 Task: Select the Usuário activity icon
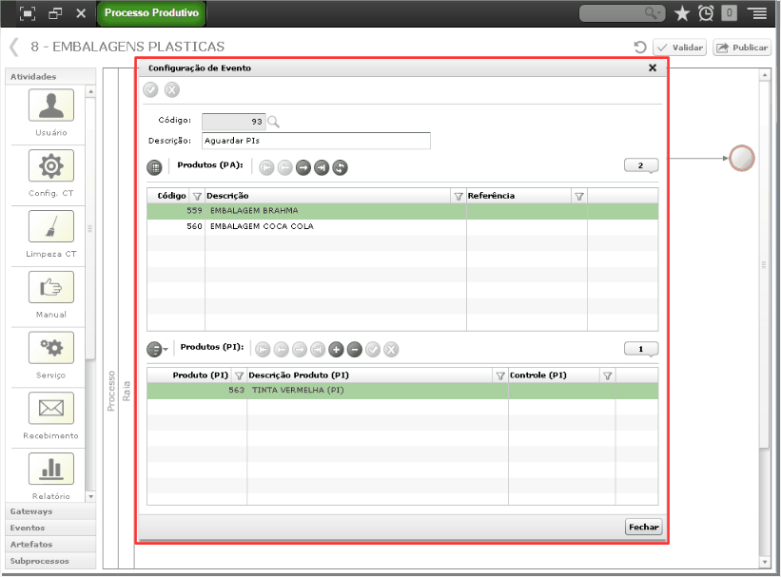point(51,106)
